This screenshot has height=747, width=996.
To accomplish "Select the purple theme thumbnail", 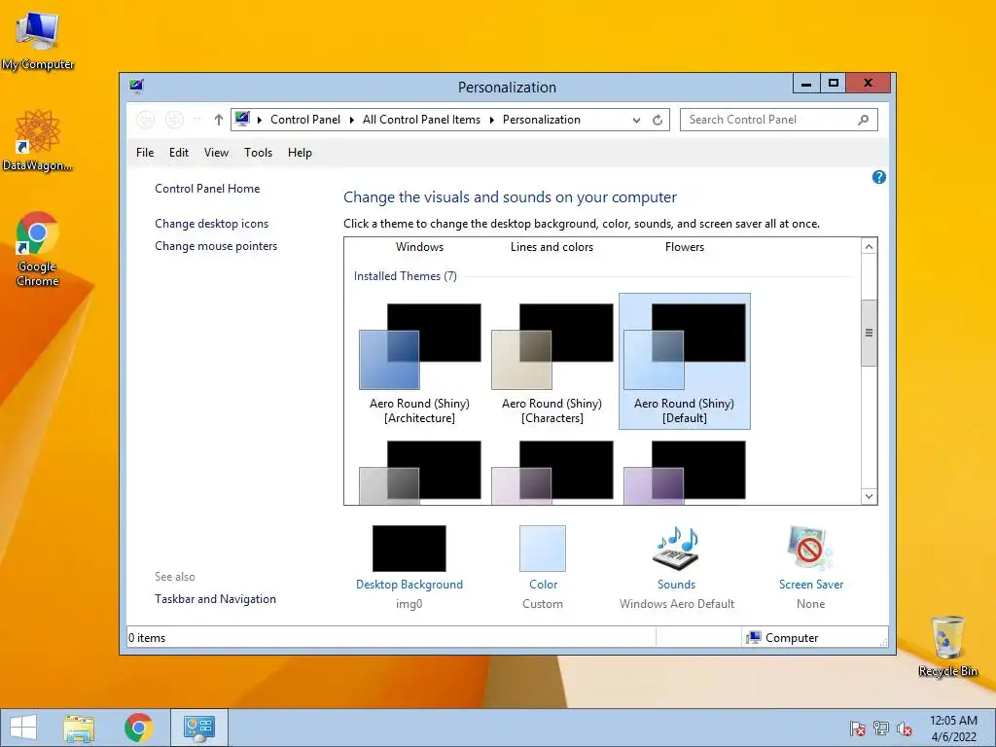I will 684,472.
